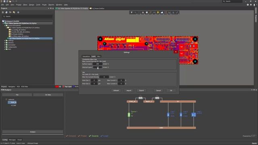The width and height of the screenshot is (258, 145).
Task: Switch to the Misc tab in the Settings dialog
Action: pos(99,56)
